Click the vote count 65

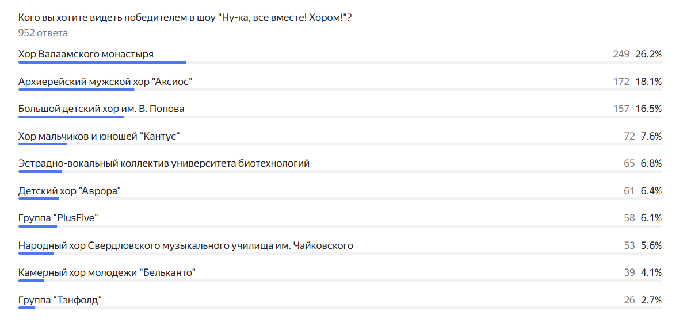pos(629,163)
